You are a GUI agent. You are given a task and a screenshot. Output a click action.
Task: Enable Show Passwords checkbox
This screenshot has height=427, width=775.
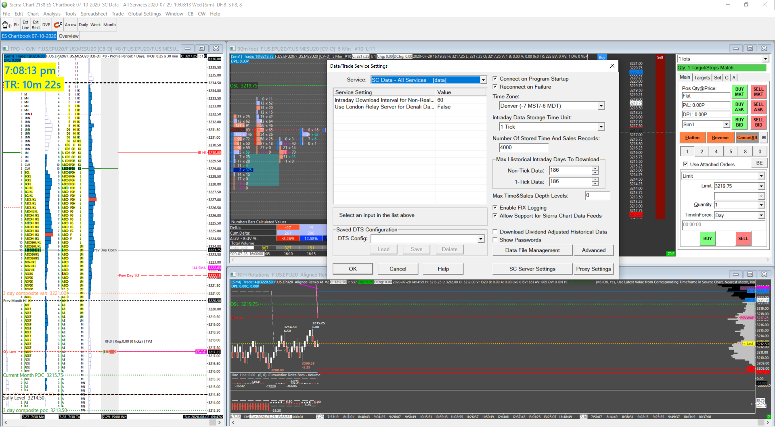[495, 240]
